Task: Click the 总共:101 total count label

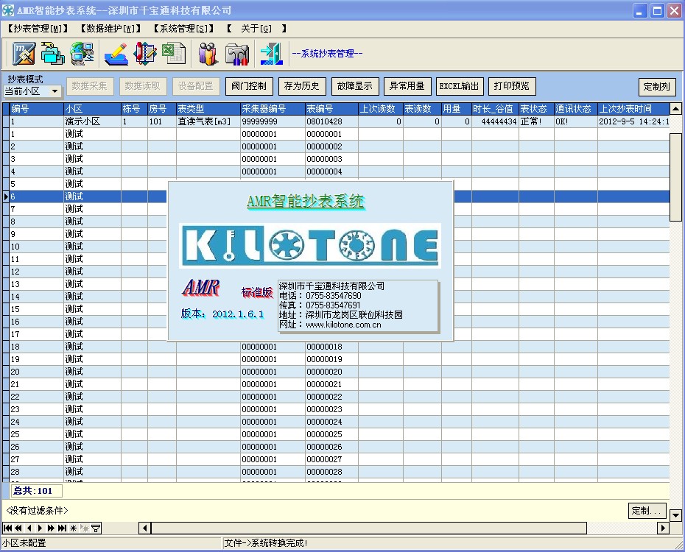Action: [x=36, y=491]
